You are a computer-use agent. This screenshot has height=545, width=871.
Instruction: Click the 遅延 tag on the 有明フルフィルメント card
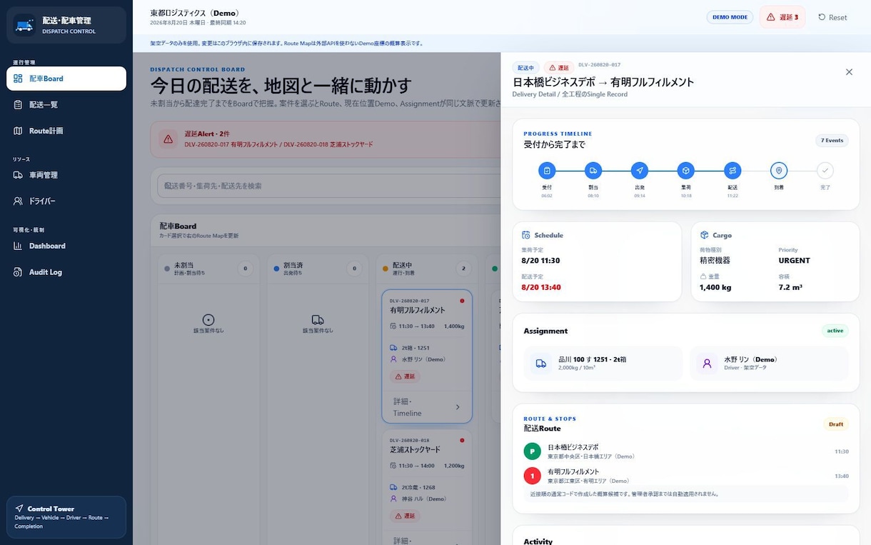click(x=405, y=376)
